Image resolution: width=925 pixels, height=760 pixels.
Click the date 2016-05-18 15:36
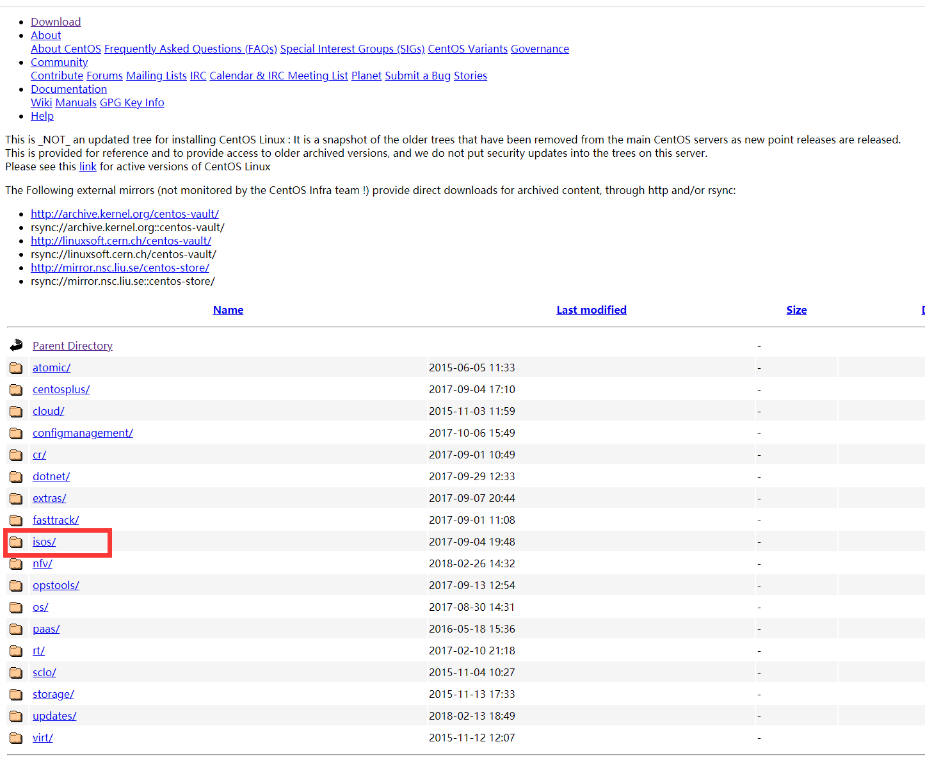[x=472, y=629]
